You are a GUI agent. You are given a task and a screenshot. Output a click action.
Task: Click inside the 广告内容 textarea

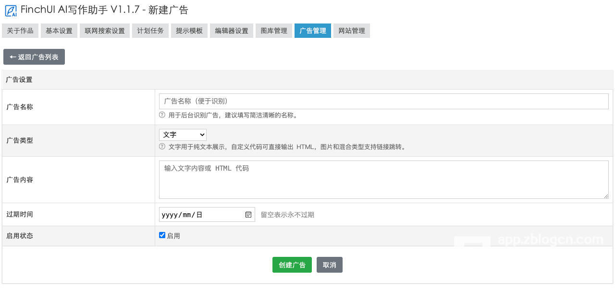click(x=384, y=180)
